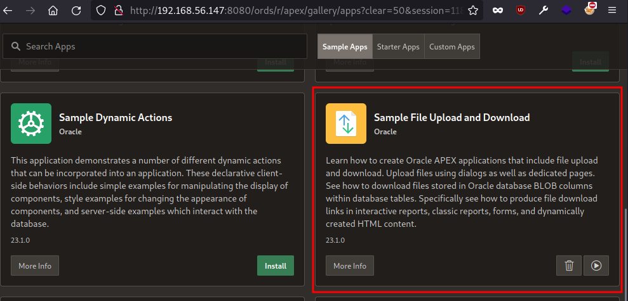Image resolution: width=628 pixels, height=301 pixels.
Task: Bookmark this page with the star icon
Action: (x=473, y=10)
